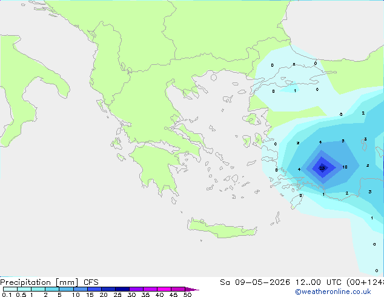Click the 50 label at the legend end
This screenshot has height=297, width=384.
[x=187, y=295]
